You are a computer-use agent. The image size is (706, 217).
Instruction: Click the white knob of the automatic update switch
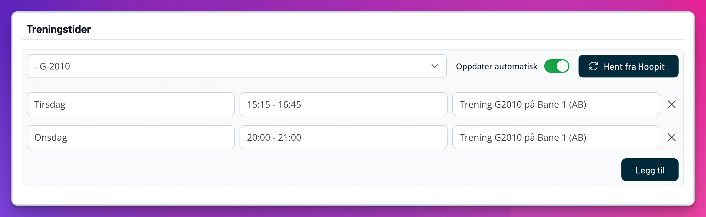click(562, 66)
